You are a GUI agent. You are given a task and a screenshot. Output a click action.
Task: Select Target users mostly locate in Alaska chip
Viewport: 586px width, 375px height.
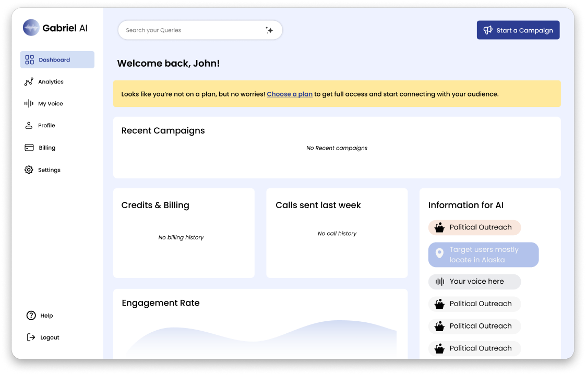pyautogui.click(x=484, y=255)
